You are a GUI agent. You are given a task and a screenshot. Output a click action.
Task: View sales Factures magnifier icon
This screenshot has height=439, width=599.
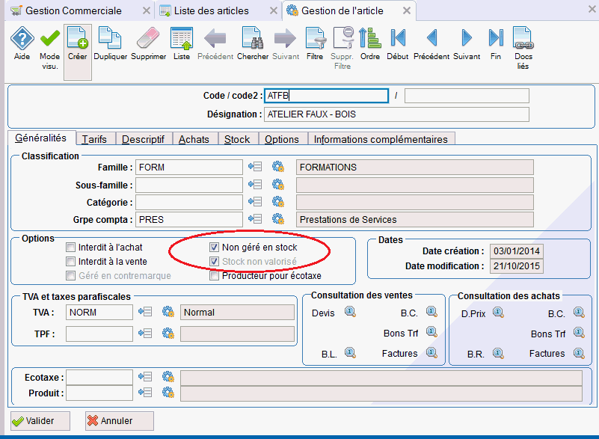(431, 352)
